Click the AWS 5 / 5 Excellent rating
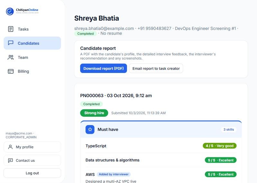The width and height of the screenshot is (257, 183). point(221,174)
